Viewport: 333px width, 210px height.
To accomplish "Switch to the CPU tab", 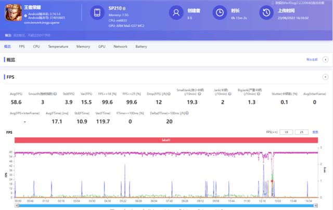I will (36, 47).
